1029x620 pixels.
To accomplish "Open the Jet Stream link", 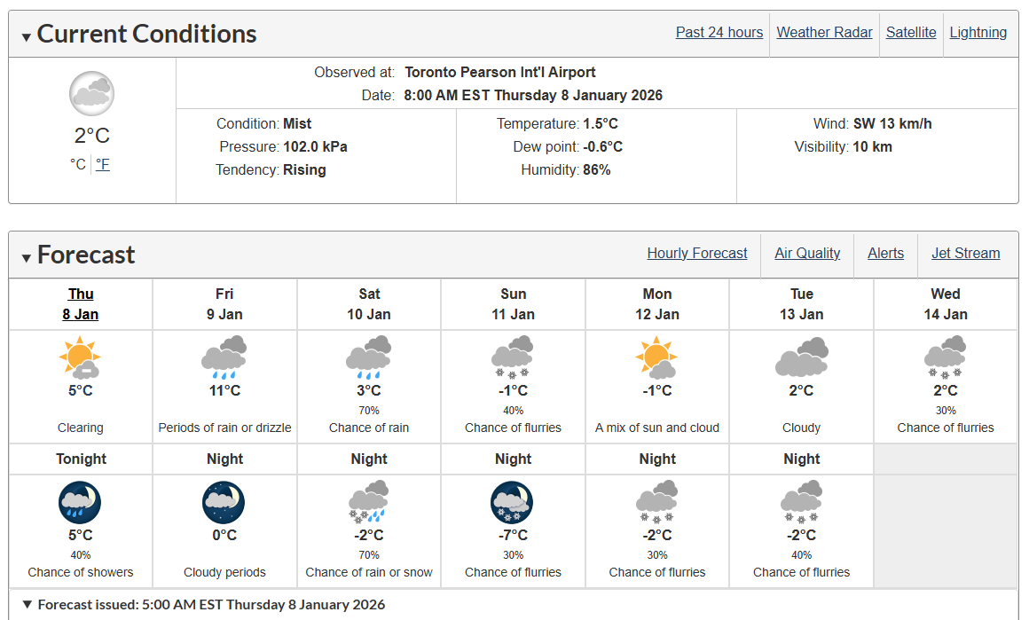I will (965, 254).
